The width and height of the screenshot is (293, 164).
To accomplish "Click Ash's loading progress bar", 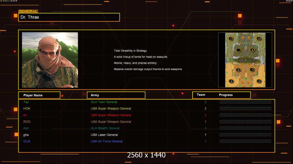I will click(x=245, y=128).
